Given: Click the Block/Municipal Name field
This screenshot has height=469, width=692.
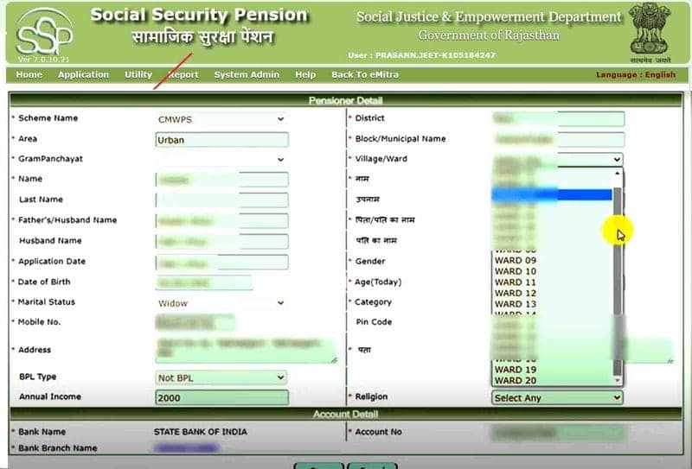Looking at the screenshot, I should point(558,140).
